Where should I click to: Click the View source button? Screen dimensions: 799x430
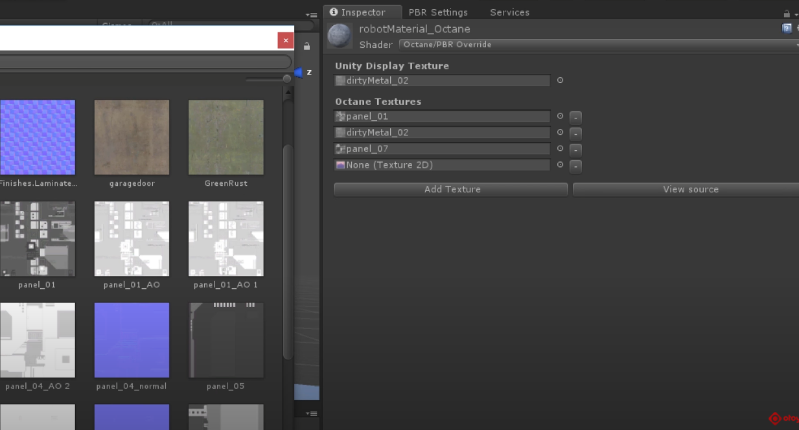click(x=687, y=189)
